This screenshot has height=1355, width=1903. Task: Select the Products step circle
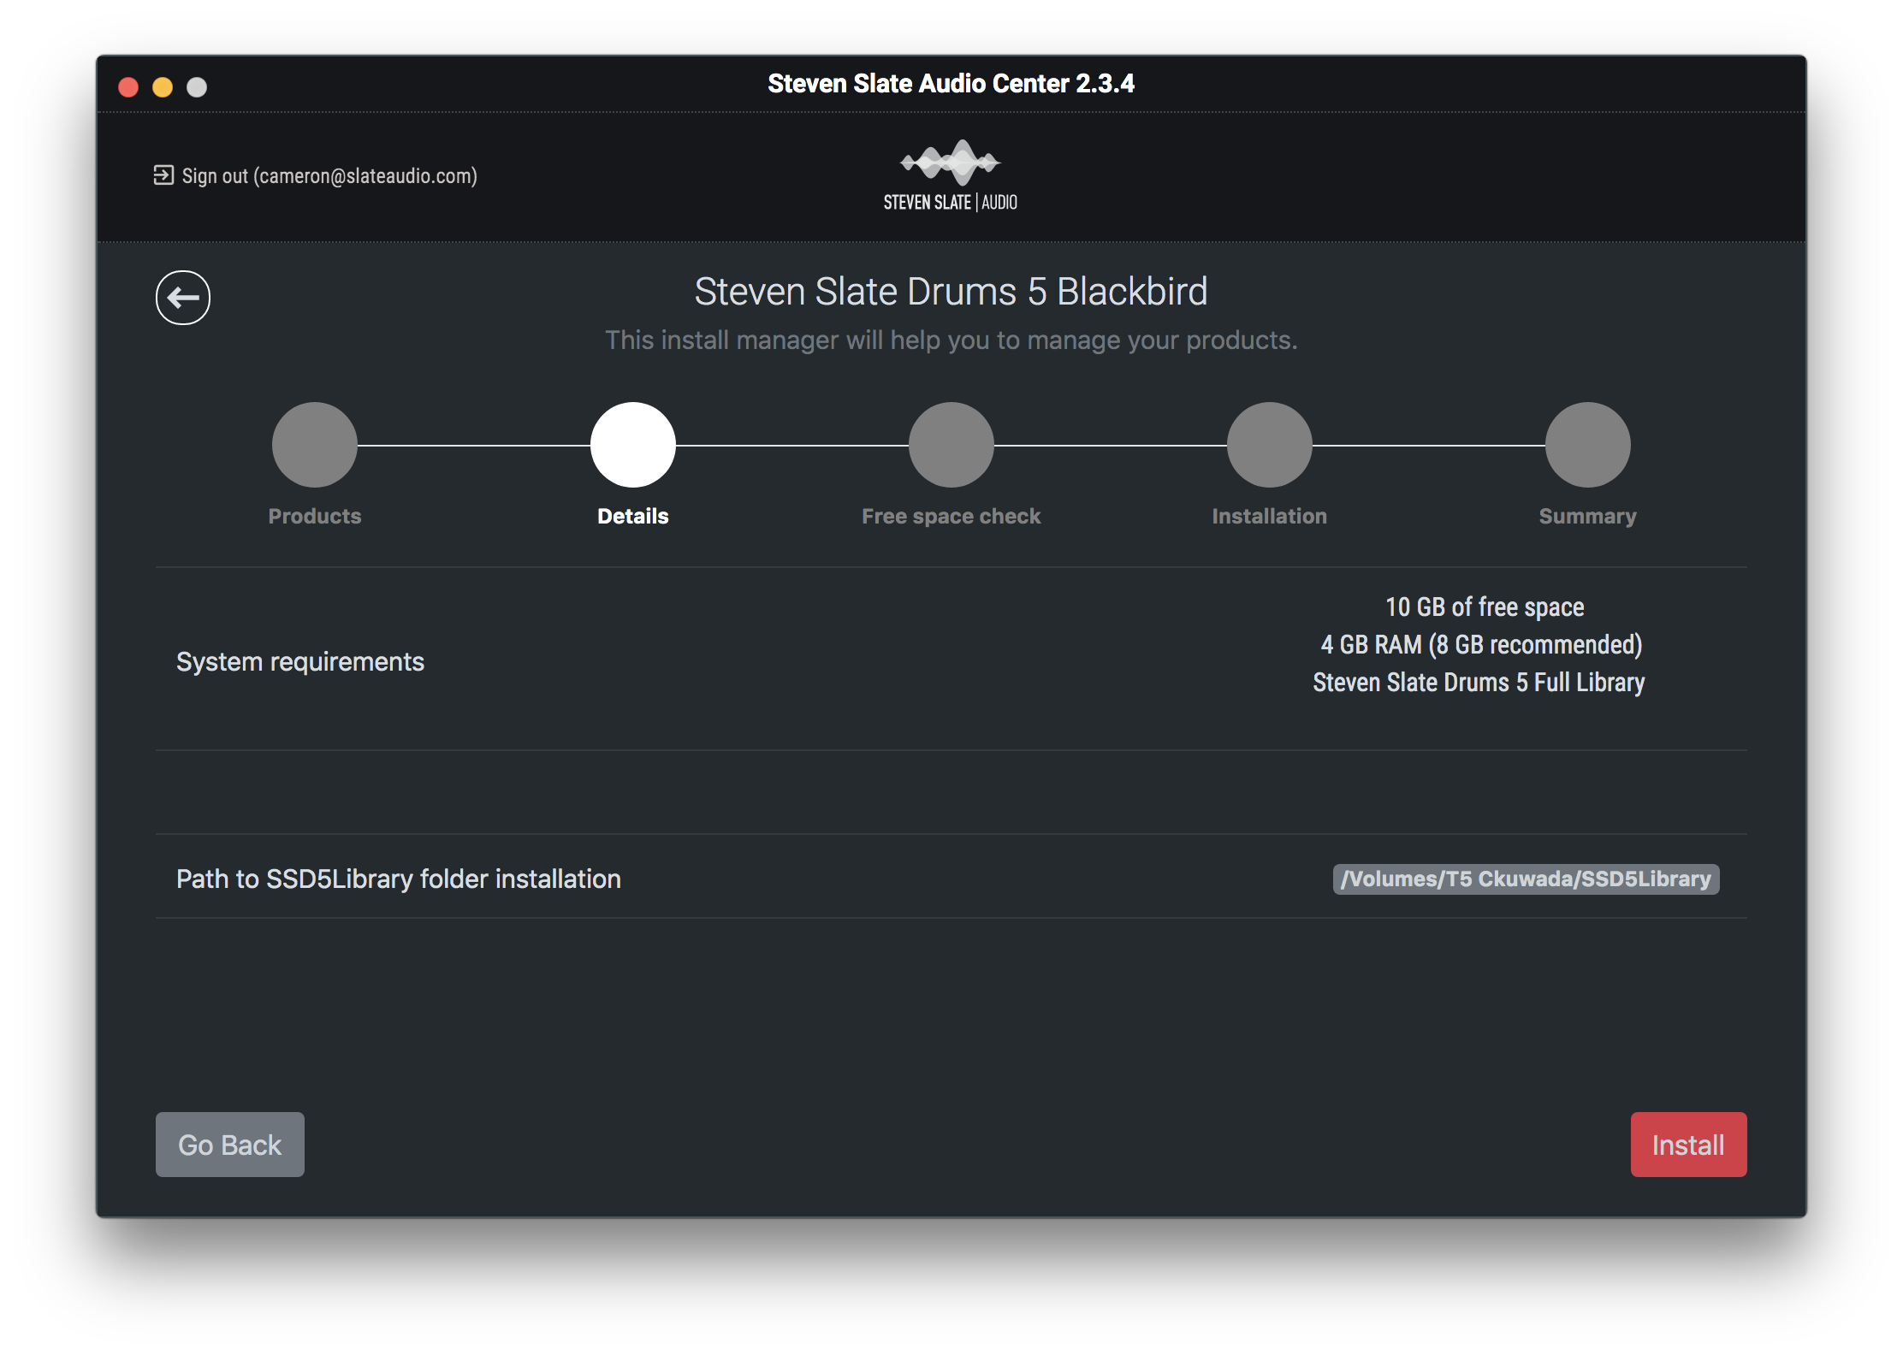[x=315, y=445]
